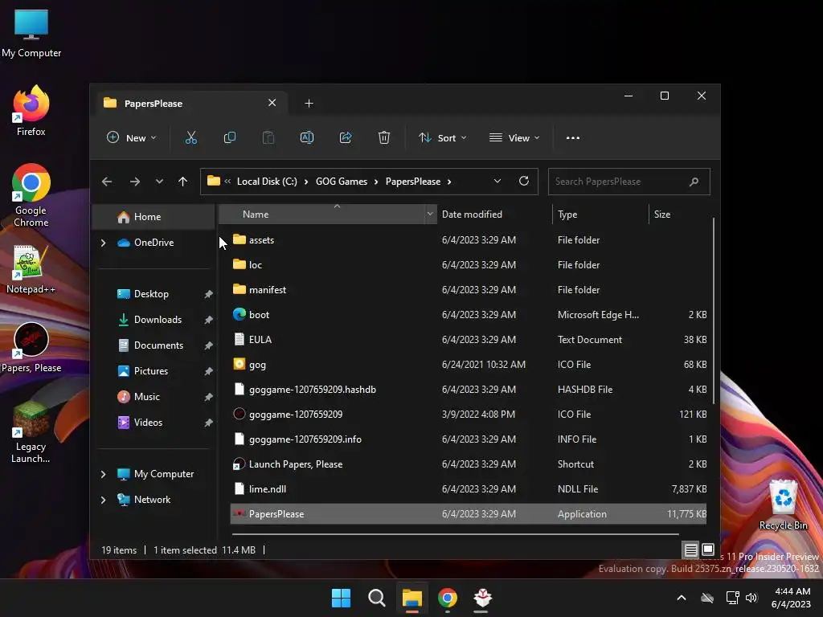
Task: Select Recycle Bin on desktop
Action: click(783, 505)
